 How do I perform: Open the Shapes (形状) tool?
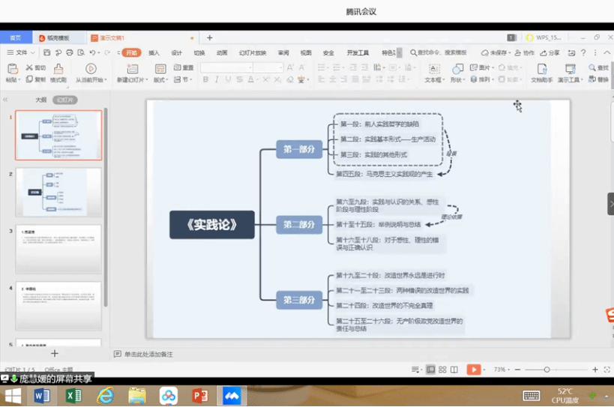coord(457,72)
